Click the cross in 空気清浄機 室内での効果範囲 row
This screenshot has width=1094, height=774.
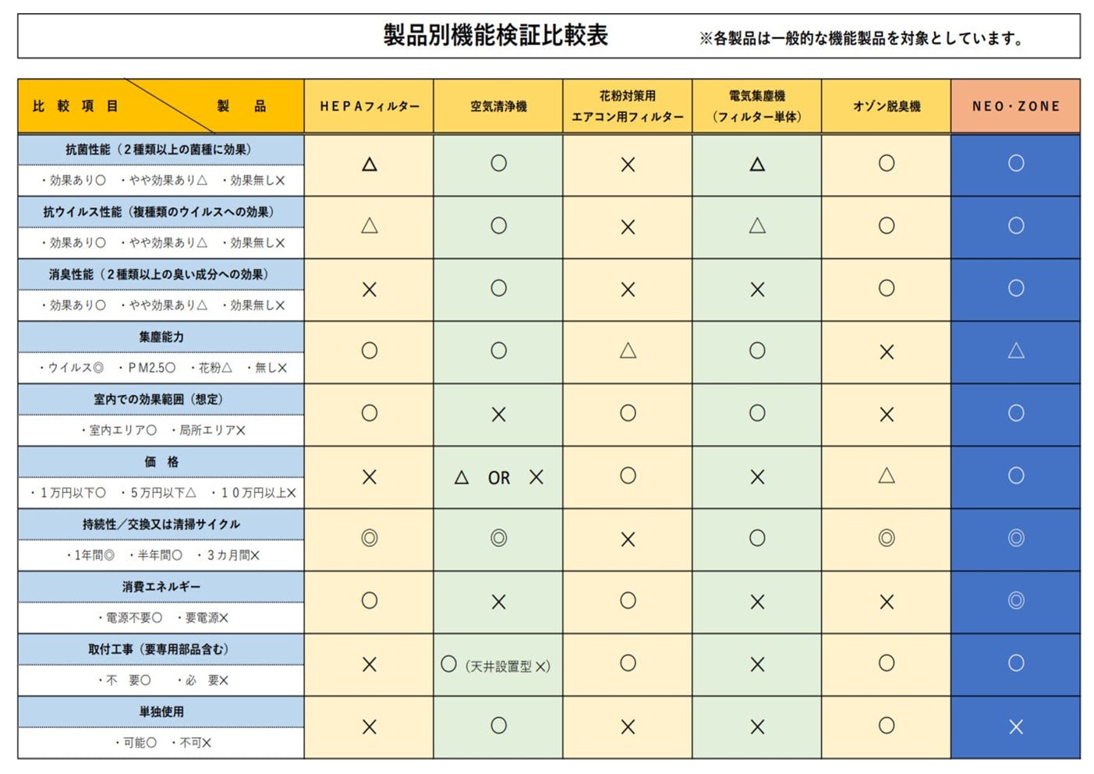click(x=498, y=415)
